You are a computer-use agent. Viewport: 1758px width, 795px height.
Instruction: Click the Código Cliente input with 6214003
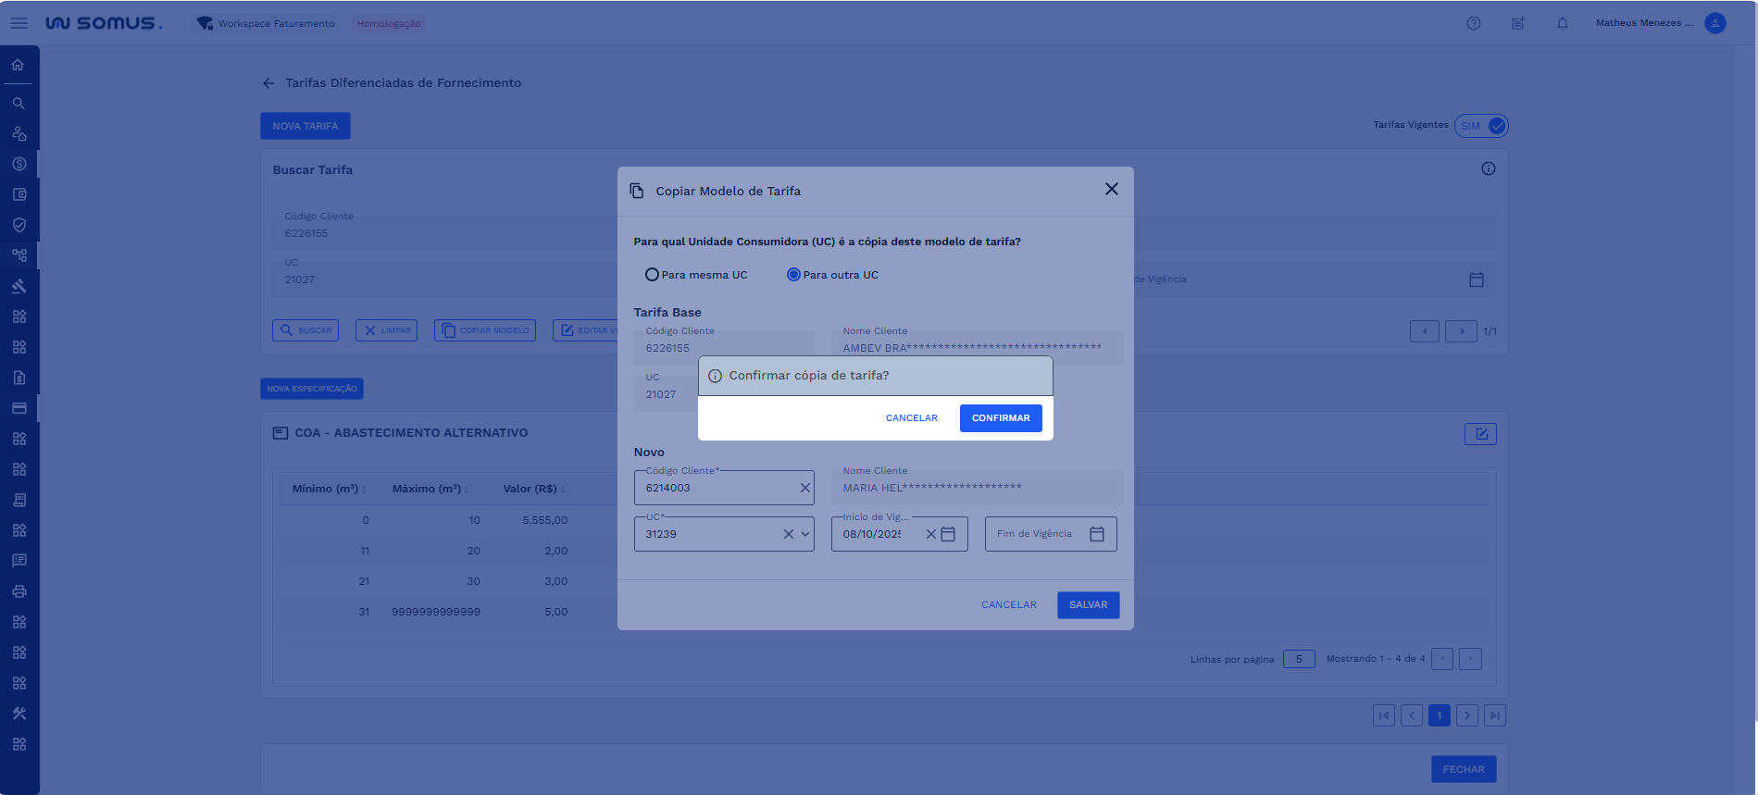pyautogui.click(x=717, y=488)
